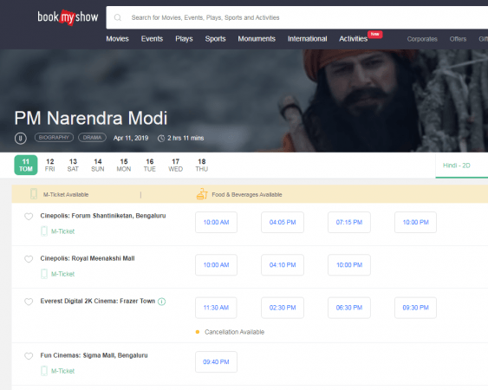Screen dimensions: 488x390
Task: Book 10:00 AM at Forum Shantiniketan
Action: [x=216, y=222]
